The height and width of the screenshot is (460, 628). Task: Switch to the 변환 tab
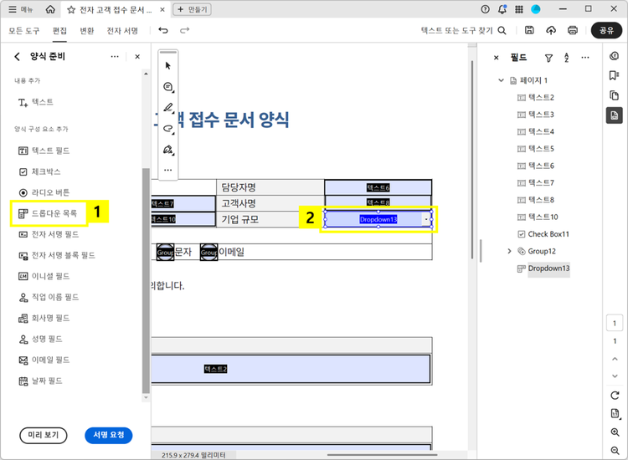87,30
